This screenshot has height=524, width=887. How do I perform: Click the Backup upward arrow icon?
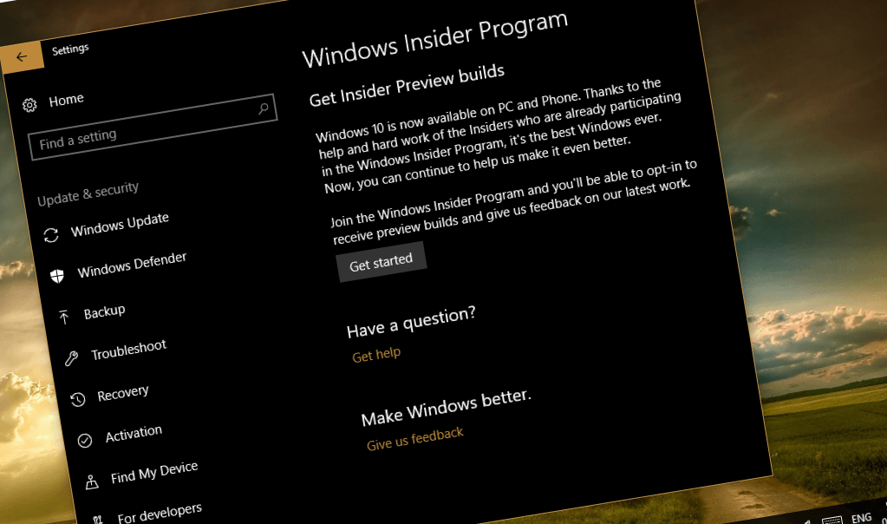pos(64,317)
